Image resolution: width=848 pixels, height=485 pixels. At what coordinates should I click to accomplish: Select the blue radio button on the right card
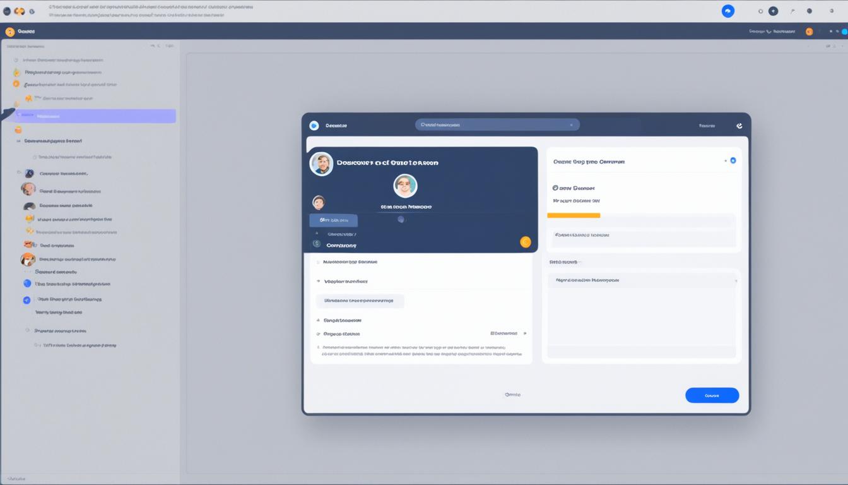coord(733,161)
